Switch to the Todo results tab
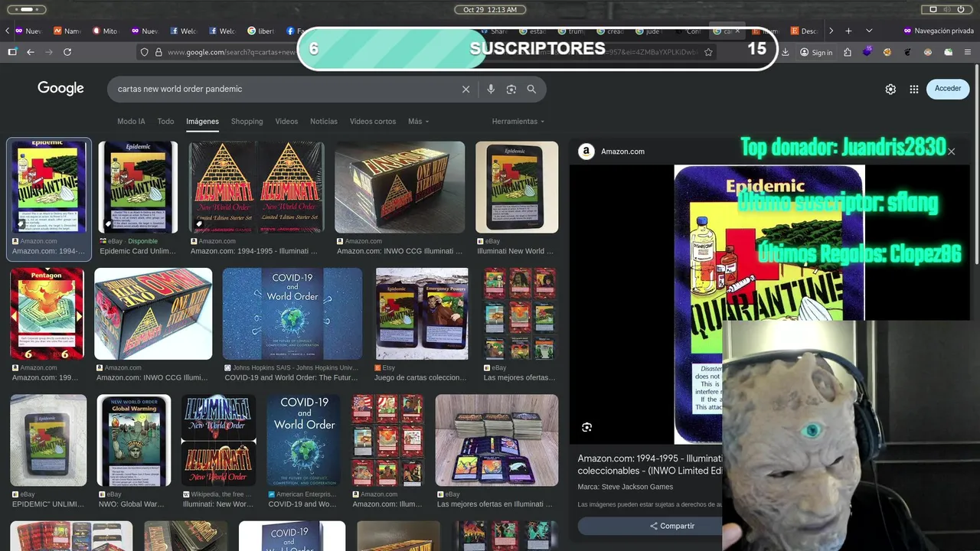The height and width of the screenshot is (551, 980). [x=165, y=121]
